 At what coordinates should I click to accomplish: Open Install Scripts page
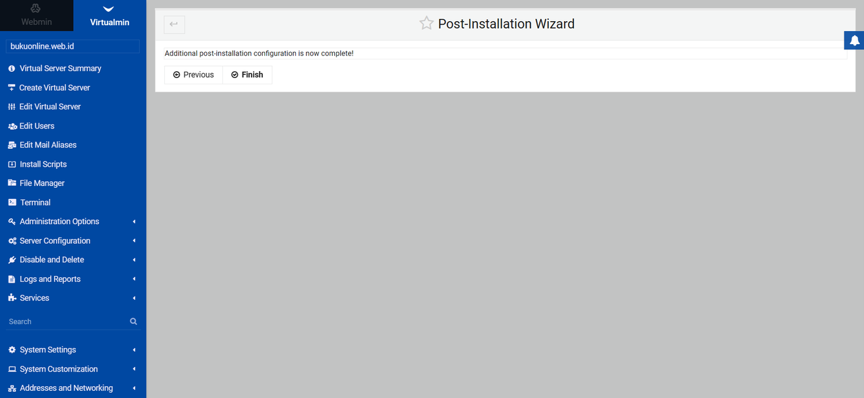43,164
